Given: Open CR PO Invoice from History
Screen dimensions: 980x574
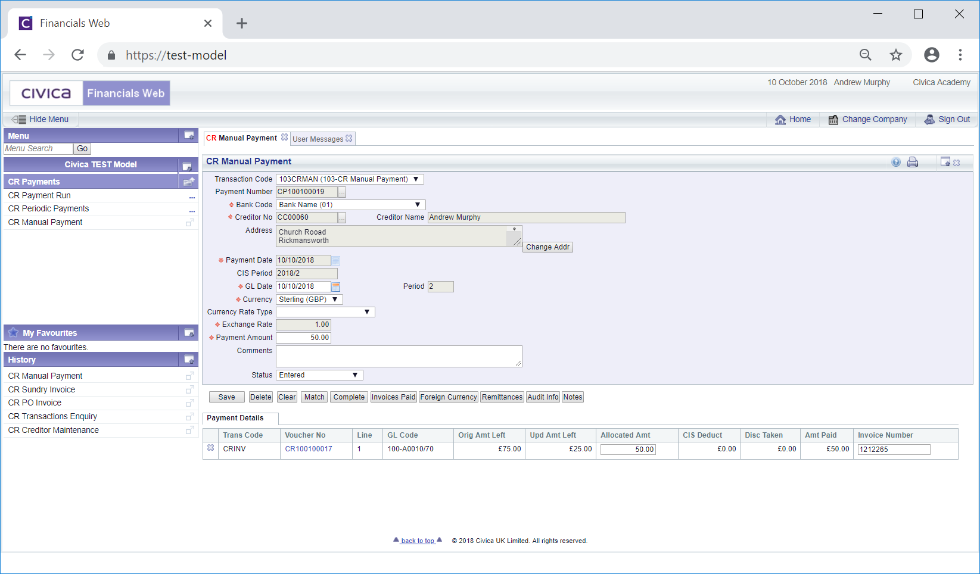Looking at the screenshot, I should [35, 403].
